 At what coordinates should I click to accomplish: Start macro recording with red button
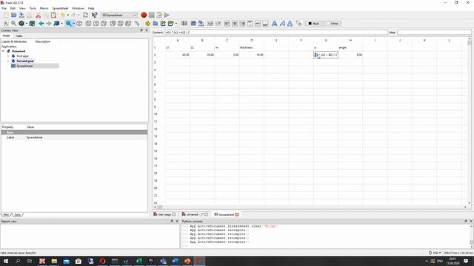pos(144,15)
